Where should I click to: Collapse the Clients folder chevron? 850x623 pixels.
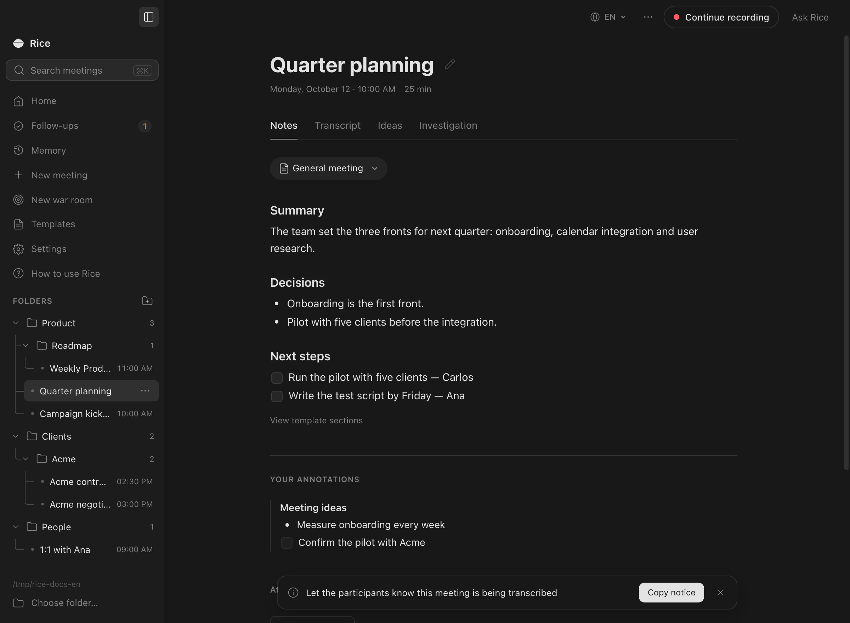click(x=16, y=436)
